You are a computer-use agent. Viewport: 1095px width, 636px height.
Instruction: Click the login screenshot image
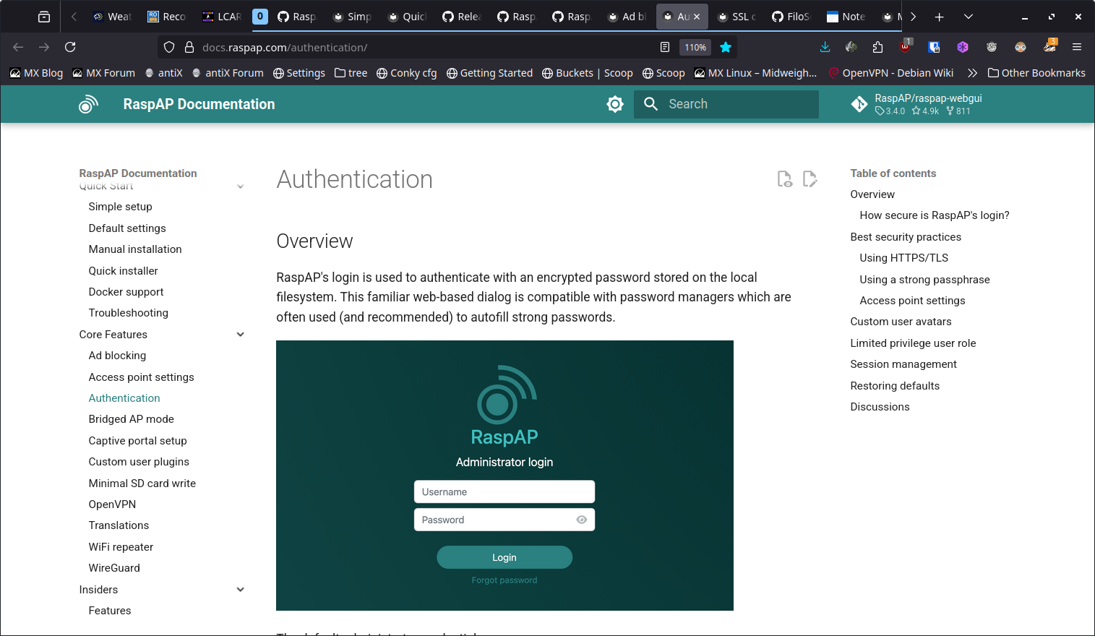504,476
